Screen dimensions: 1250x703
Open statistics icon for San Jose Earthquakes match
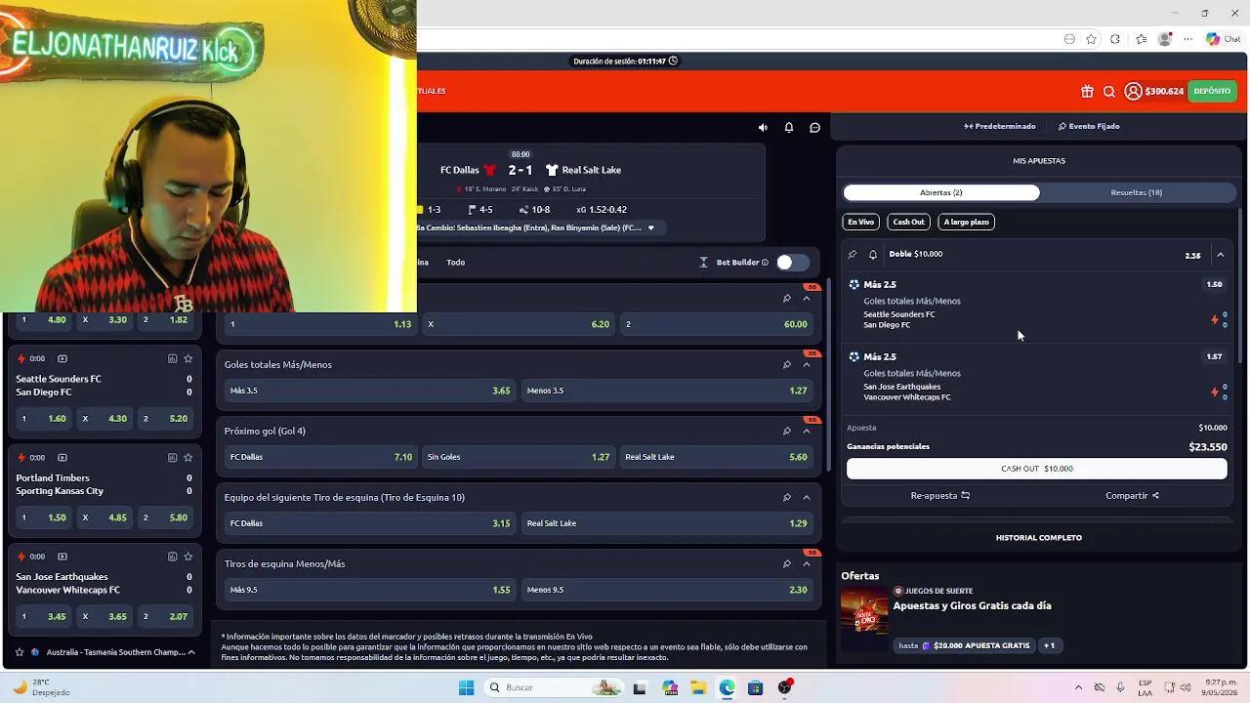[x=172, y=557]
